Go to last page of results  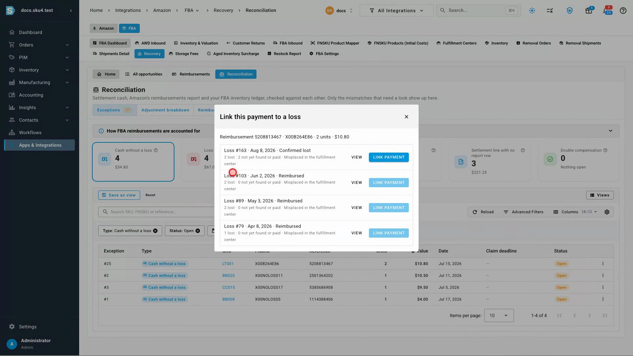605,315
